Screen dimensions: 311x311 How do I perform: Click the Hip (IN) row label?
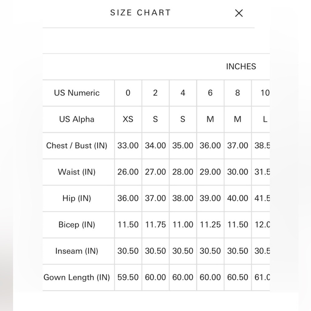pyautogui.click(x=77, y=198)
